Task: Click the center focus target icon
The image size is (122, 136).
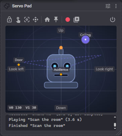Action: (x=27, y=20)
